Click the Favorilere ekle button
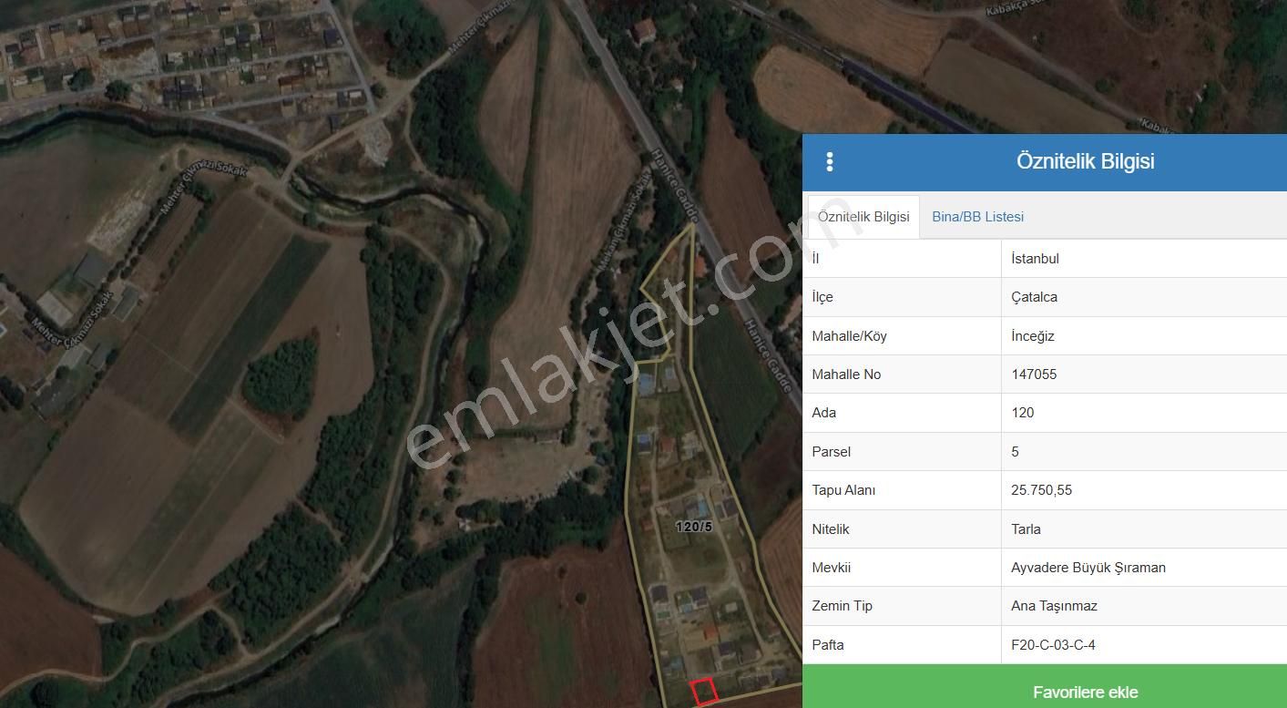Screen dimensions: 1287x708 coord(1086,692)
